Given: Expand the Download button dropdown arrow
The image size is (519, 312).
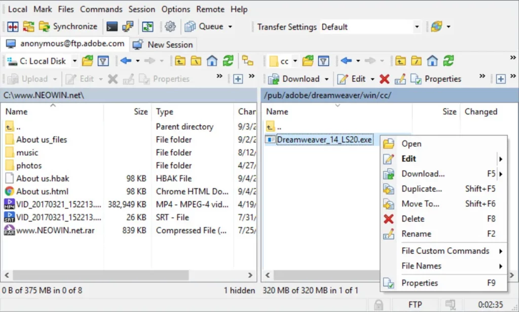Looking at the screenshot, I should pos(327,79).
